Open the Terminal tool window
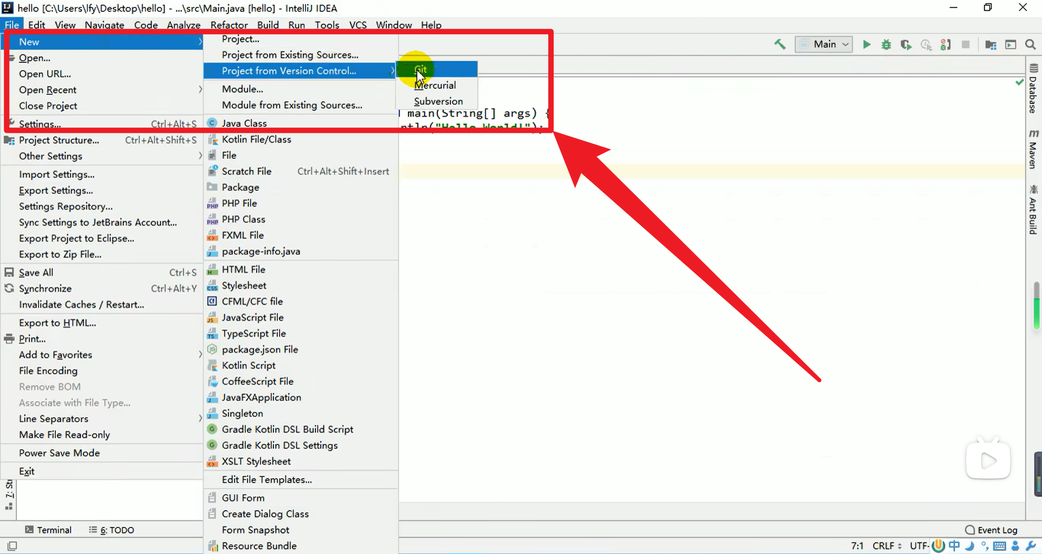 pyautogui.click(x=48, y=530)
